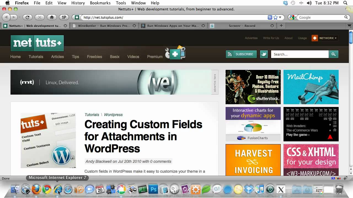Click the volume icon in menu bar

click(309, 3)
